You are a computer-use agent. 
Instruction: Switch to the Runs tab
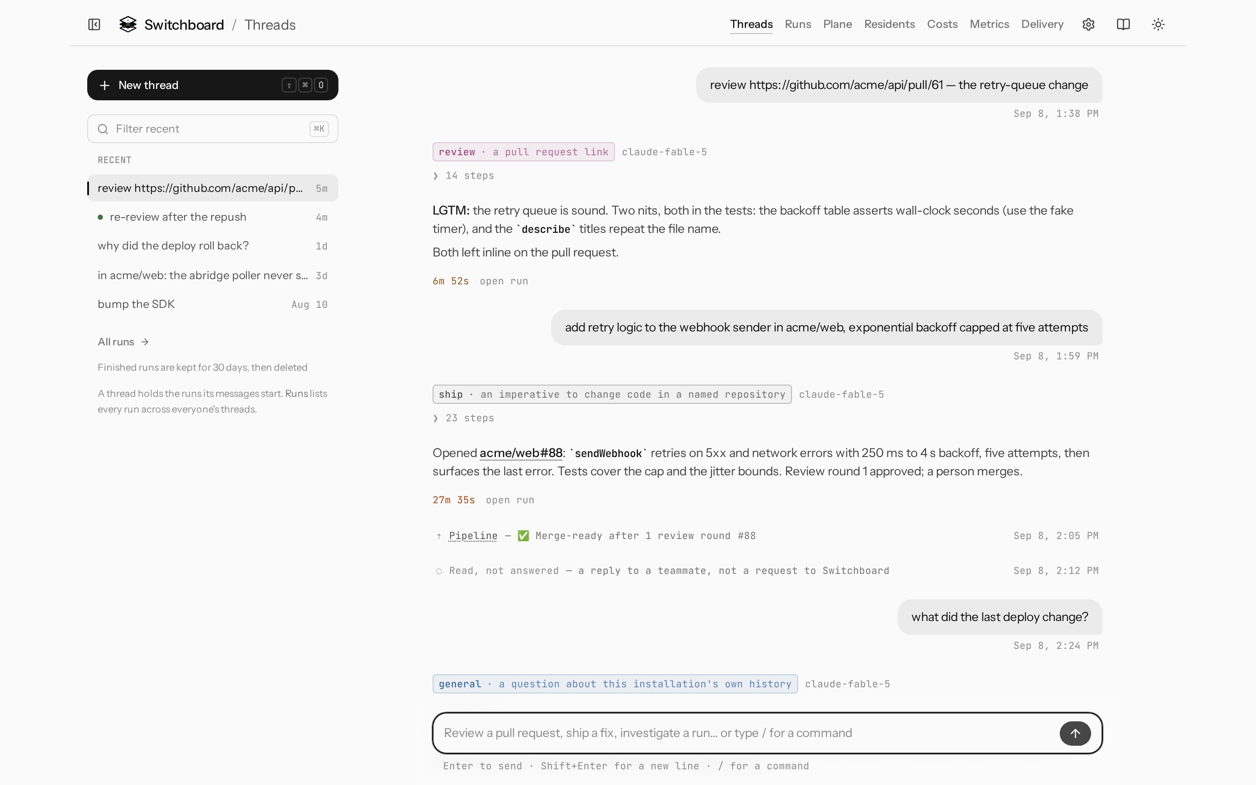pyautogui.click(x=798, y=24)
